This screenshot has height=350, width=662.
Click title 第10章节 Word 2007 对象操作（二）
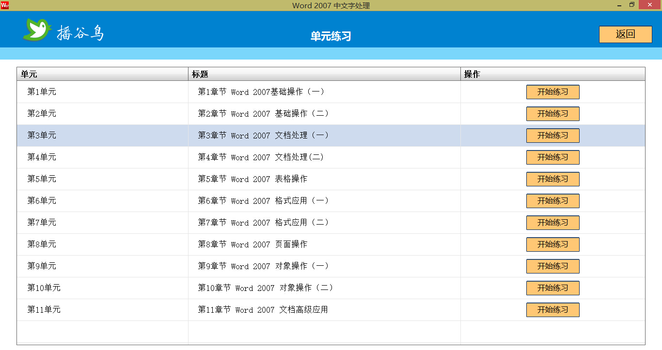[266, 288]
